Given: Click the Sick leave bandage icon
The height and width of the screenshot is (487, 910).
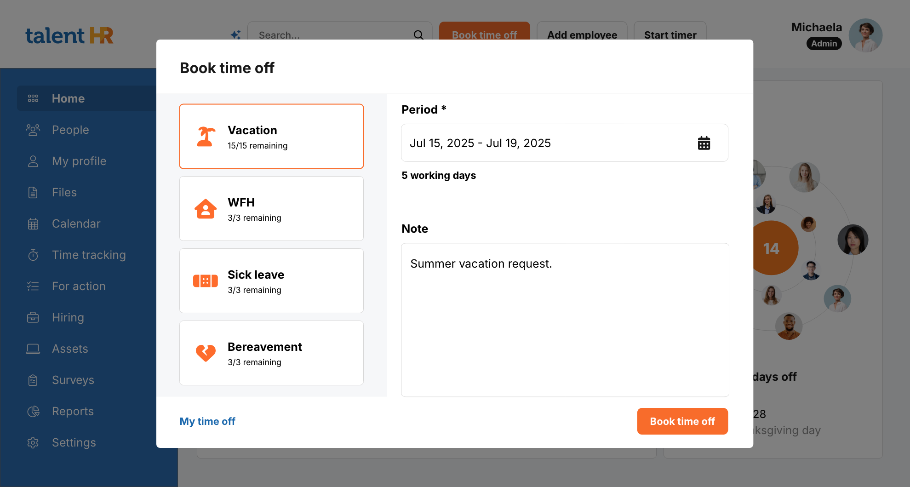Looking at the screenshot, I should pos(206,281).
